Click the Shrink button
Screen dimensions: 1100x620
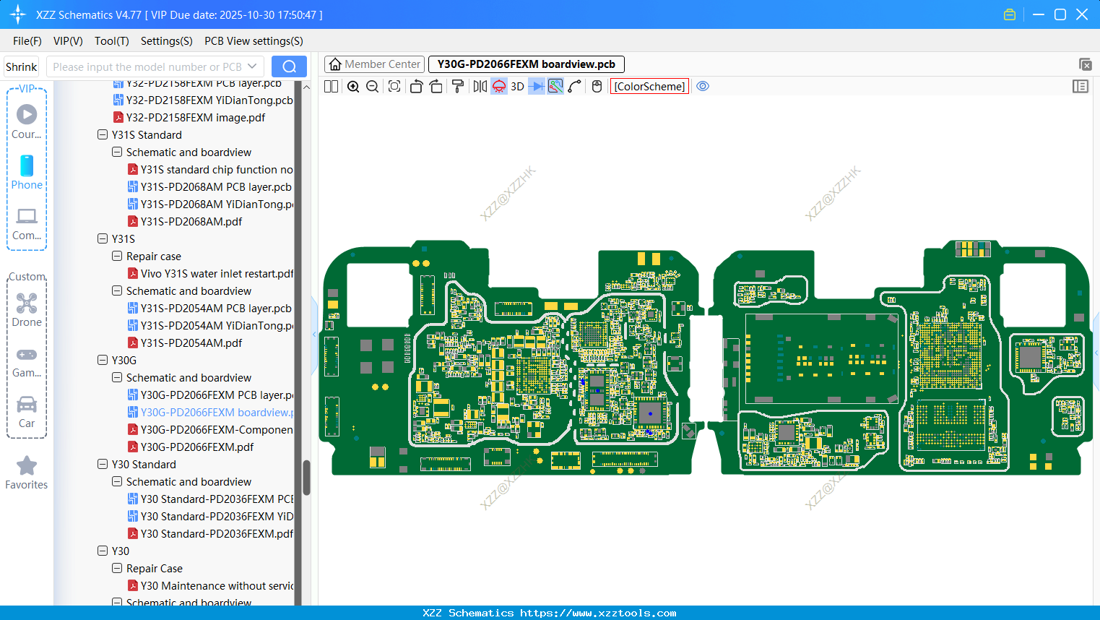pos(22,66)
